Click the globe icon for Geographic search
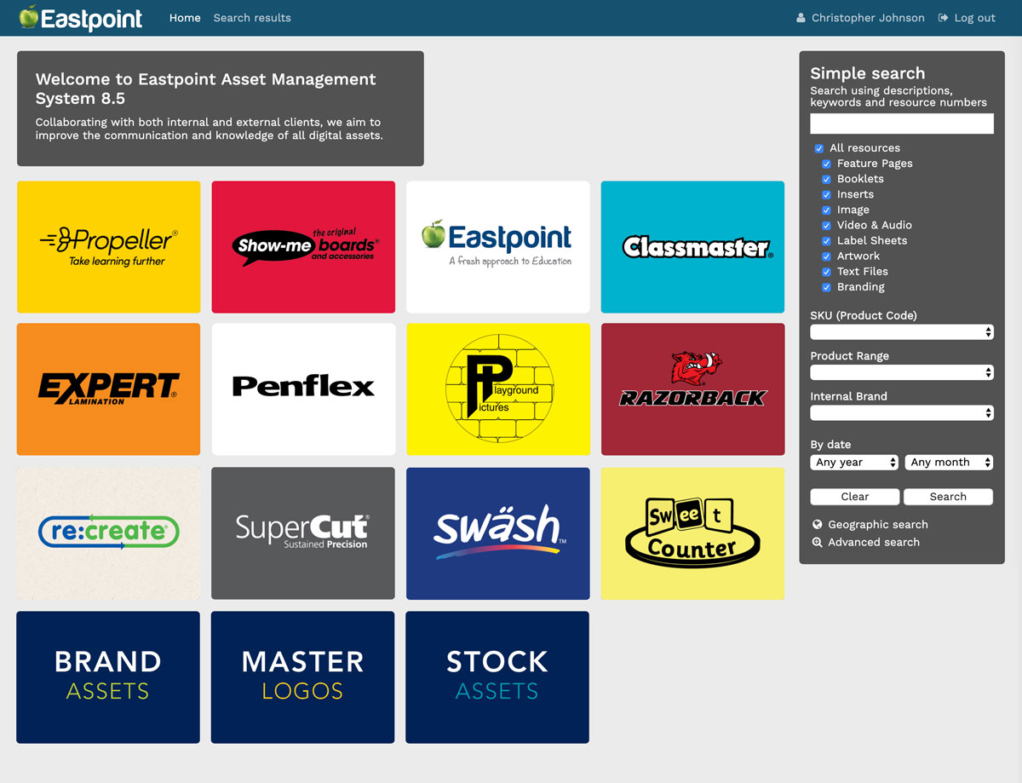Screen dimensions: 1022x783 point(818,525)
